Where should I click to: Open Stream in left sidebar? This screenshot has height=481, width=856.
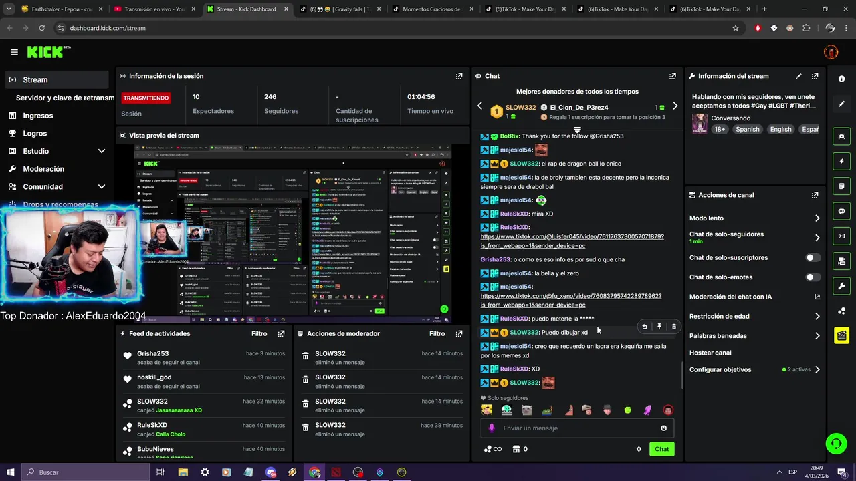(57, 79)
